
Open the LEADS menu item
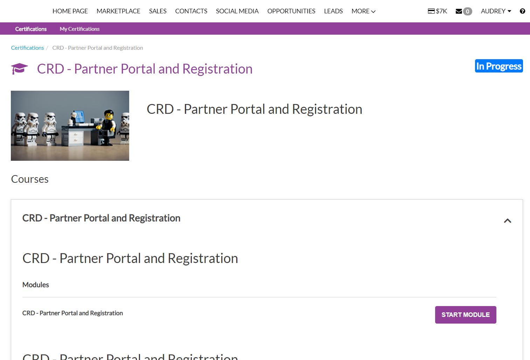333,11
